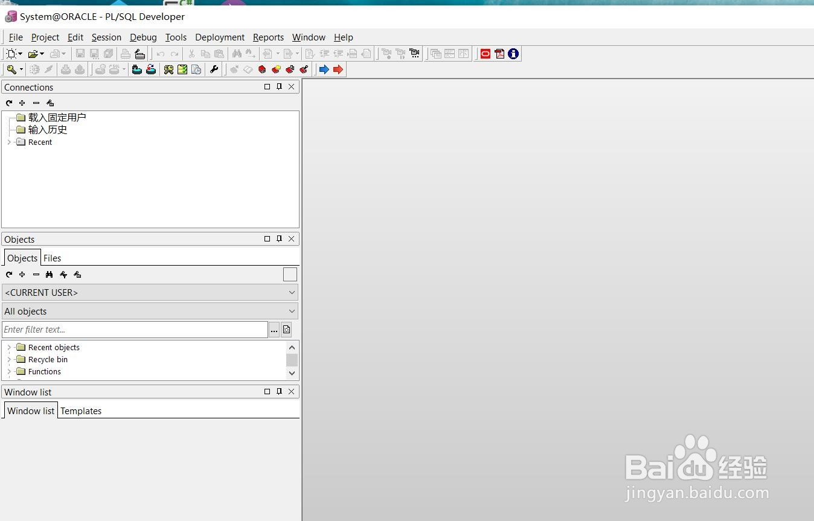Open the Deployment menu
This screenshot has width=814, height=521.
(220, 37)
